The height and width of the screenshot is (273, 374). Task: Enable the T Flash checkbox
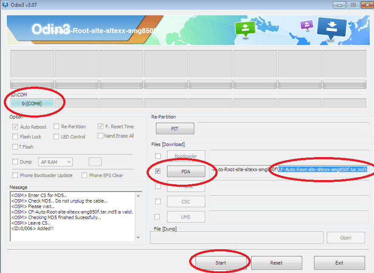click(15, 147)
